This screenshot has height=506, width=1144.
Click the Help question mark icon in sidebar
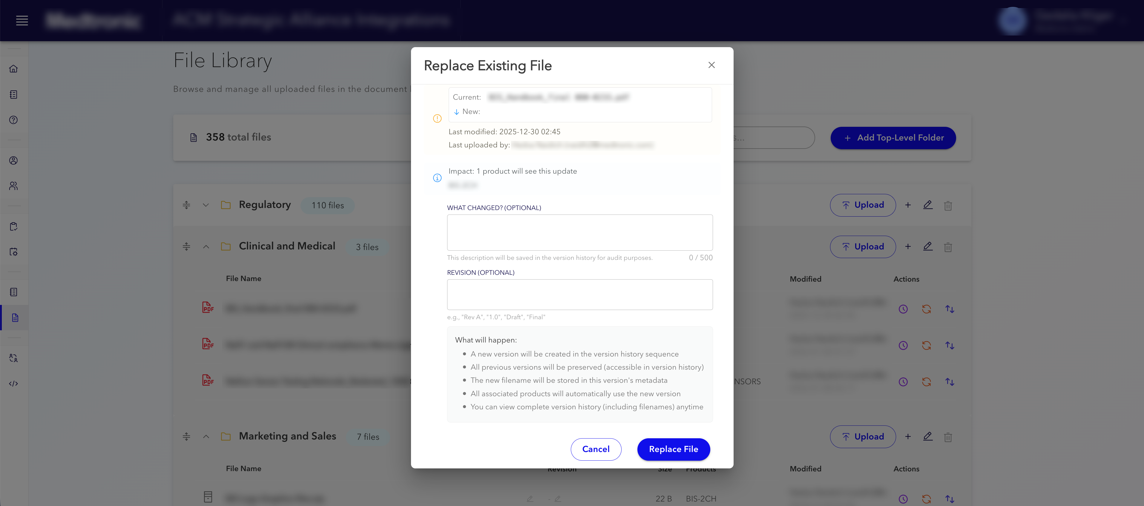pos(14,120)
